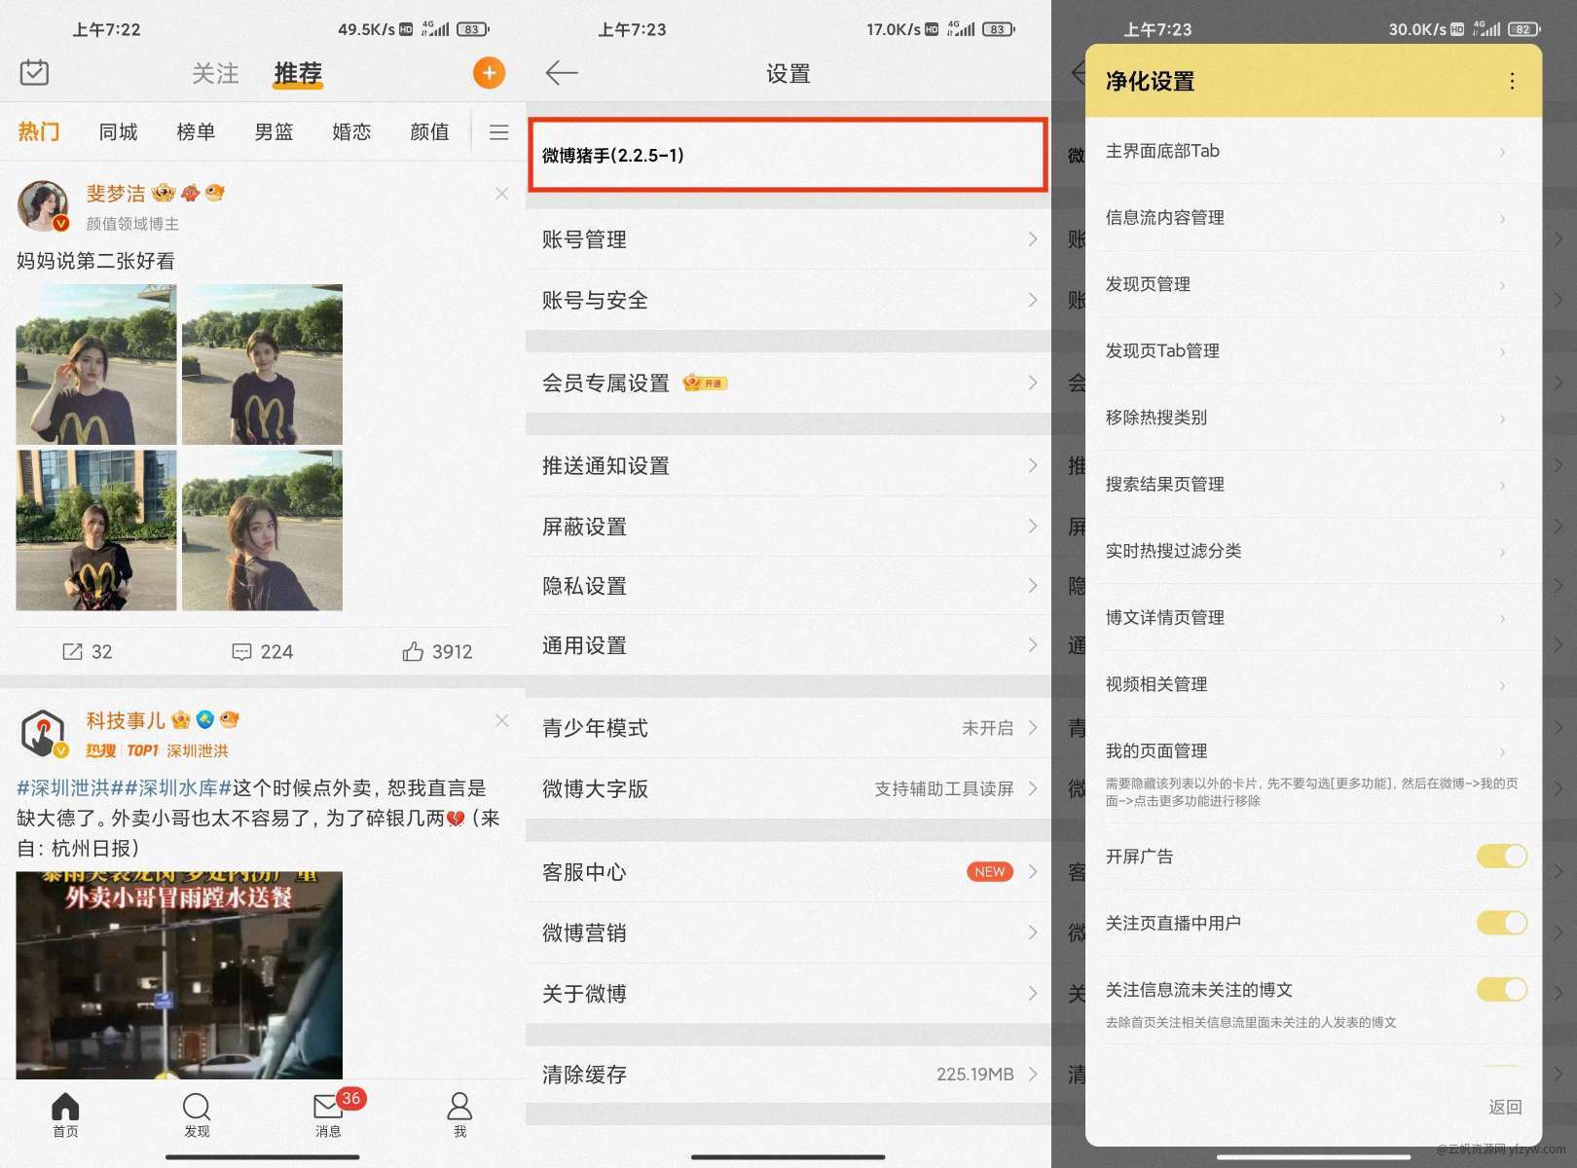Screen dimensions: 1577x1168
Task: Tap comment icon showing 224
Action: tap(262, 651)
